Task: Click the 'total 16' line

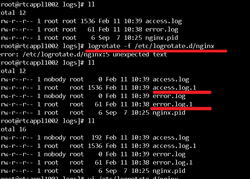Action: (13, 129)
